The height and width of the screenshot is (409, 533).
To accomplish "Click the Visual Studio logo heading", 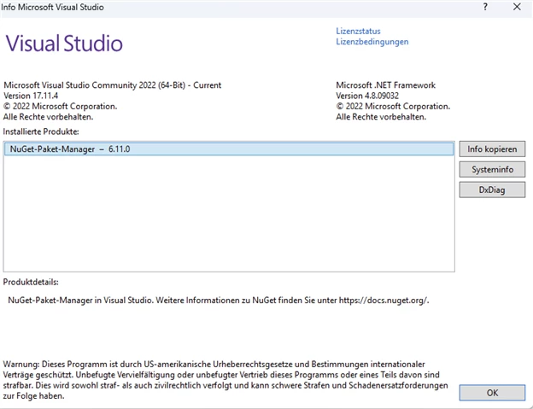I will (64, 44).
